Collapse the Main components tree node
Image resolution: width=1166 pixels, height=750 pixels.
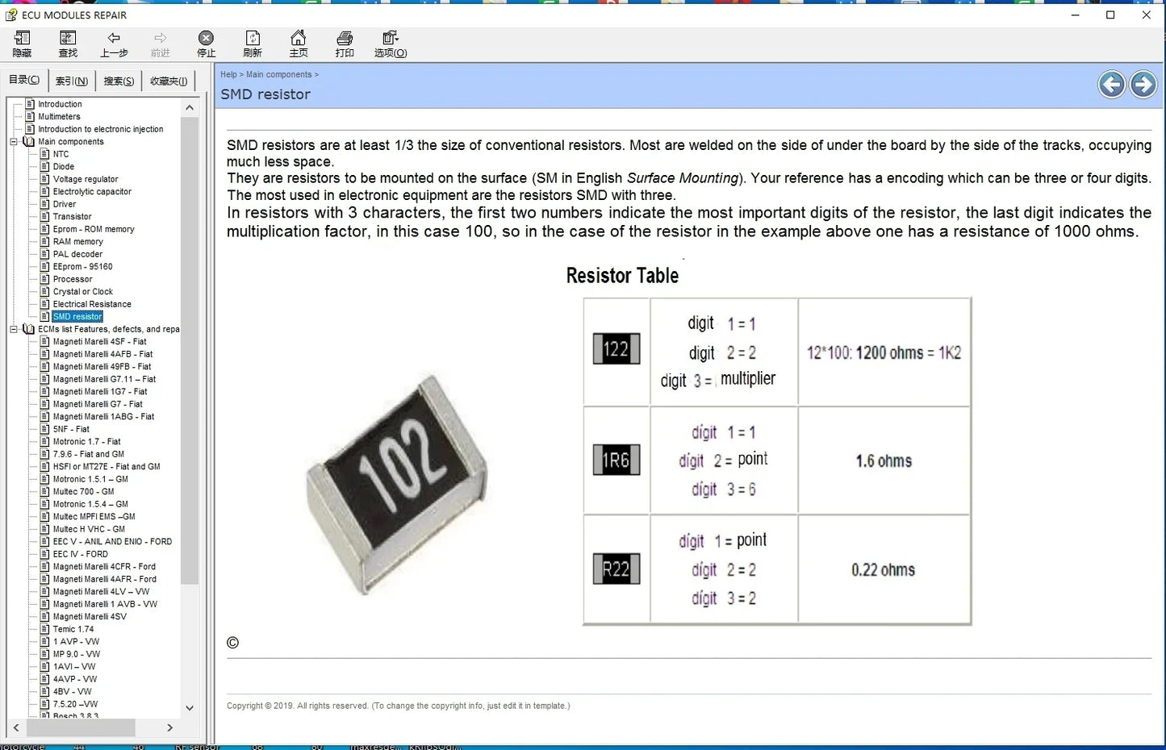(15, 141)
